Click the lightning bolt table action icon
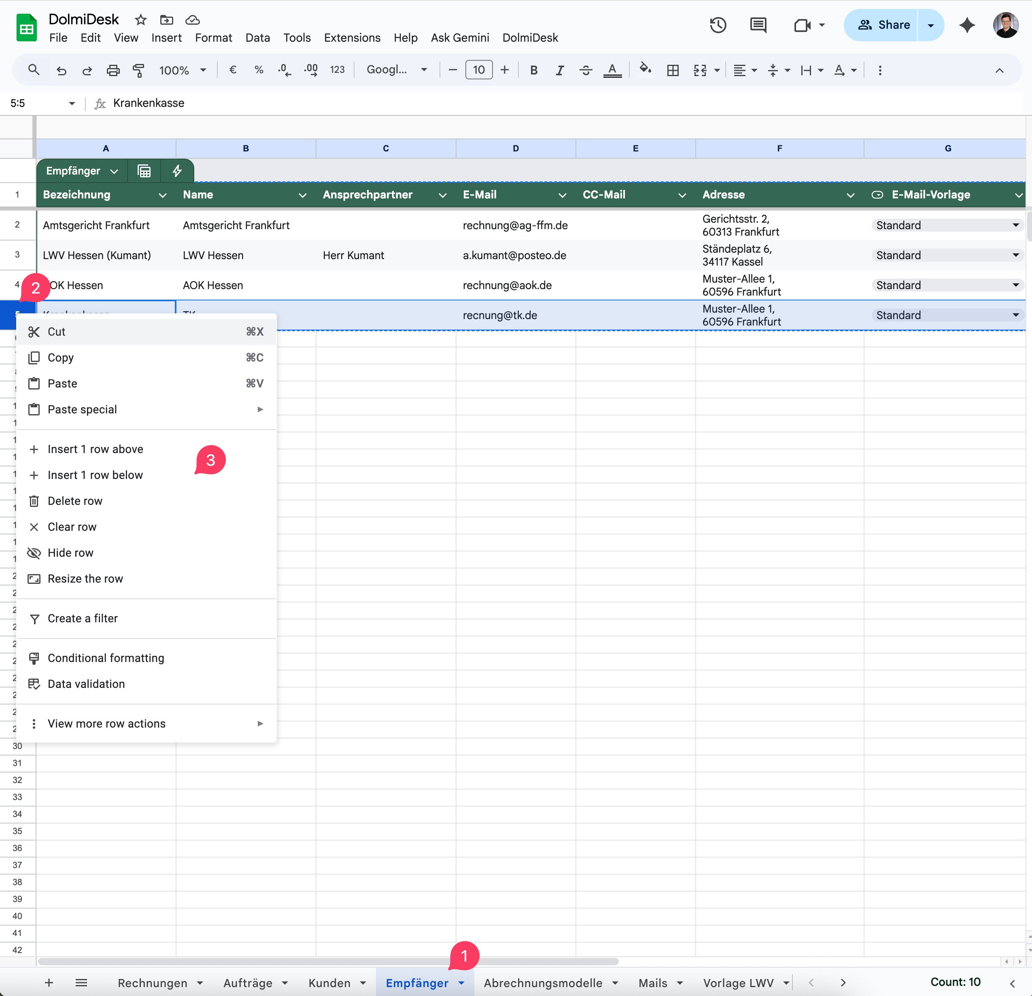Viewport: 1032px width, 996px height. 177,170
